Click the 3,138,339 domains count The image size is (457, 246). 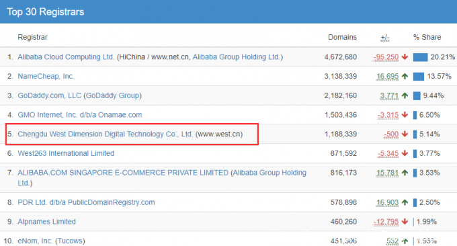tap(341, 77)
